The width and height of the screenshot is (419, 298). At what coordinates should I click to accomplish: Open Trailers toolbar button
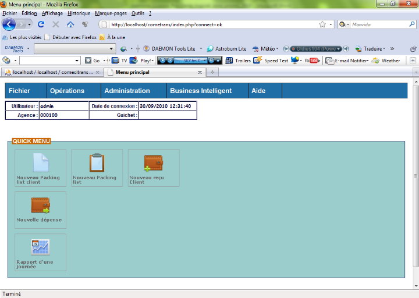click(238, 61)
